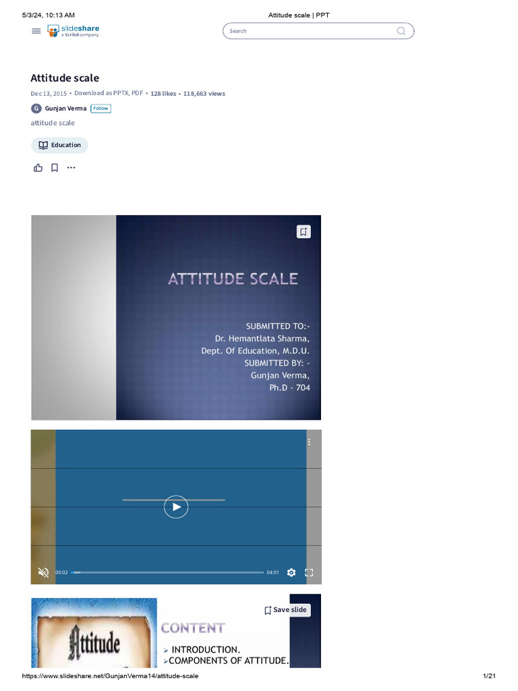
Task: Unmute the video player
Action: [x=43, y=572]
